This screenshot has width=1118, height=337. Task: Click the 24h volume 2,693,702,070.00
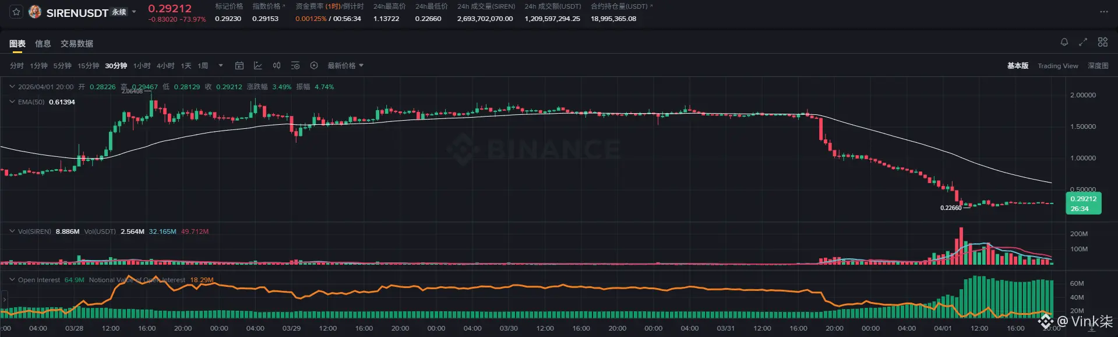tap(485, 19)
